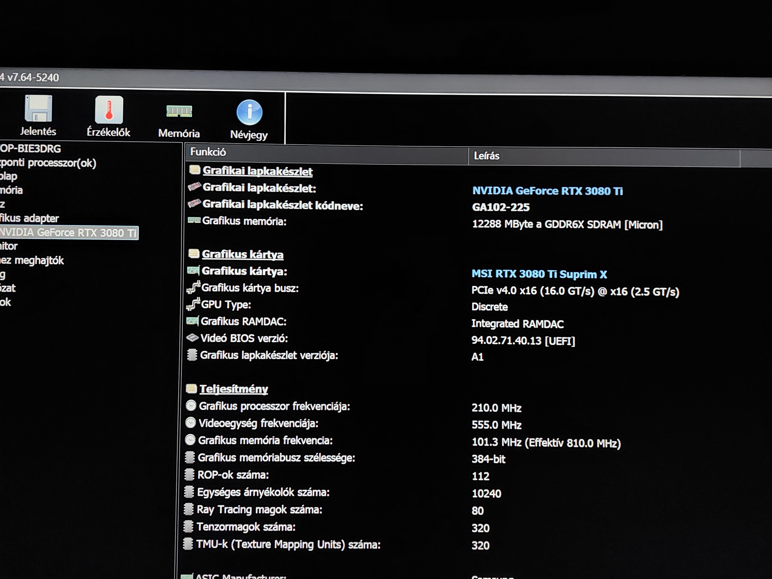
Task: Click the clock icon beside Grafikus memória frekvencia
Action: [x=190, y=440]
